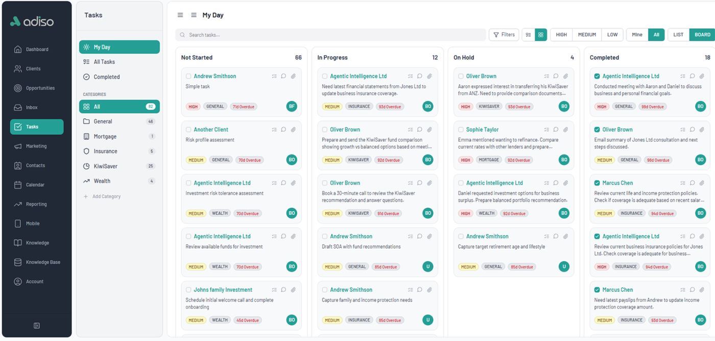Screen dimensions: 715x341
Task: Click the first hamburger icon beside My Day
Action: click(180, 15)
